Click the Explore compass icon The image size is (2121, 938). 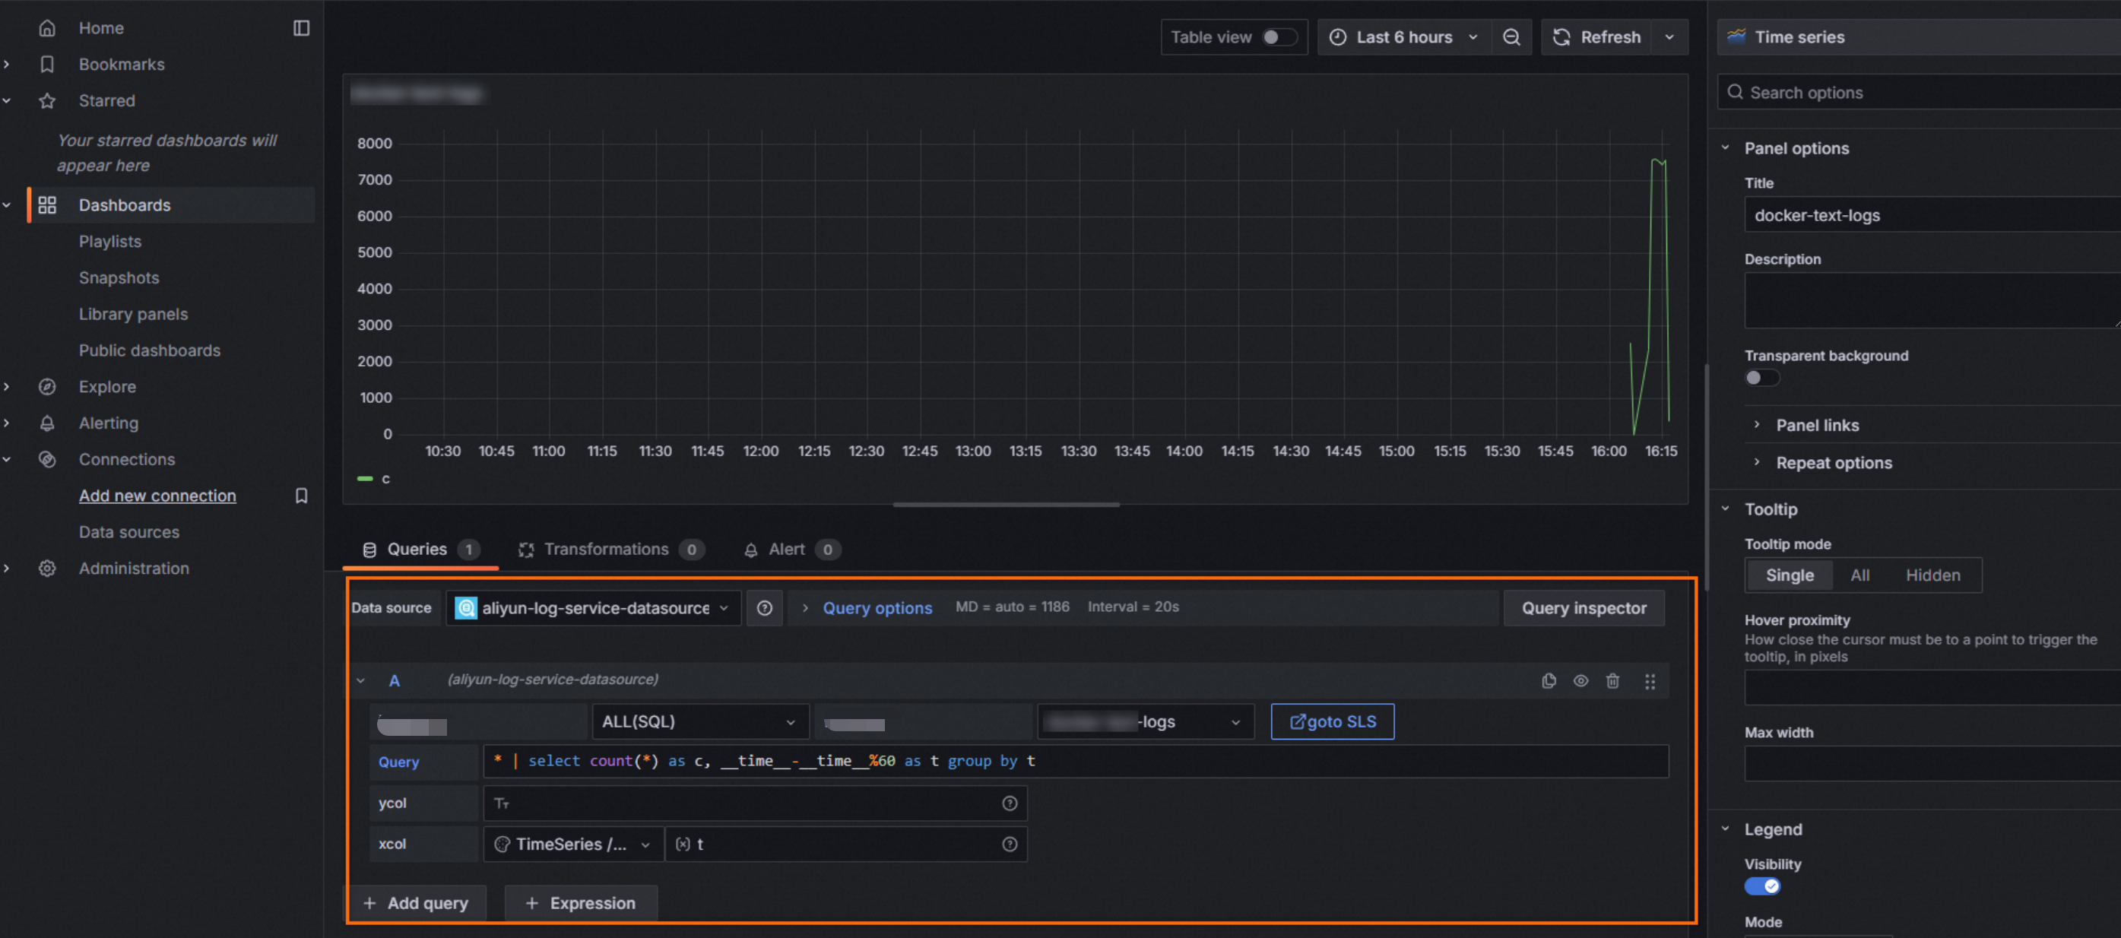[x=47, y=386]
